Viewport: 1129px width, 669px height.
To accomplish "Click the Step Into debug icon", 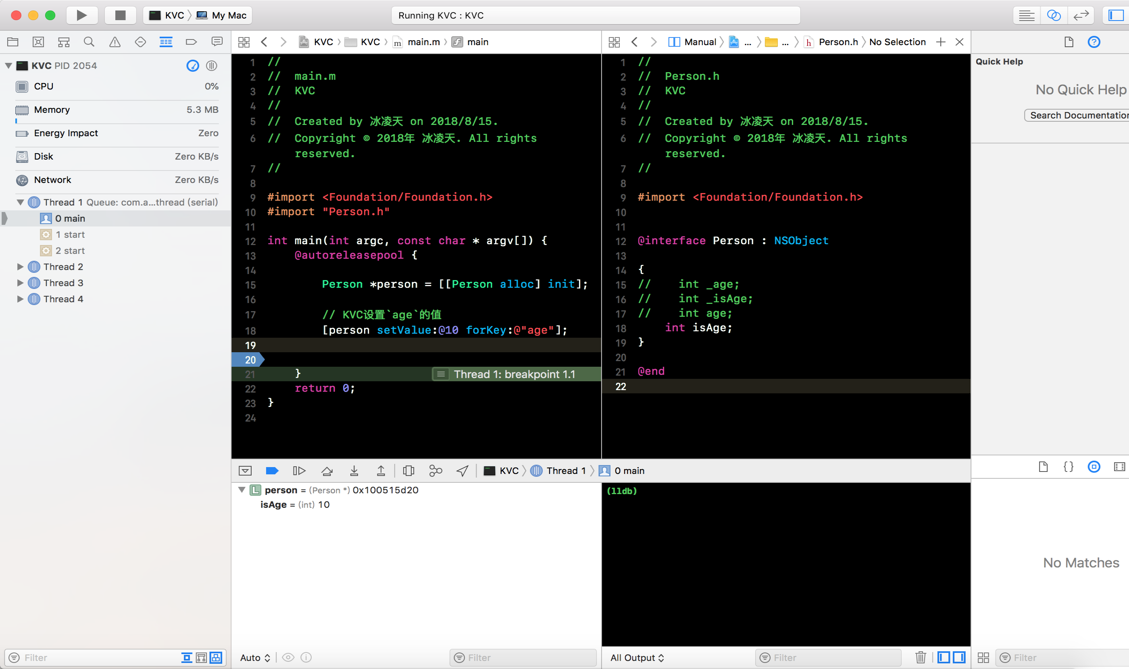I will click(354, 471).
